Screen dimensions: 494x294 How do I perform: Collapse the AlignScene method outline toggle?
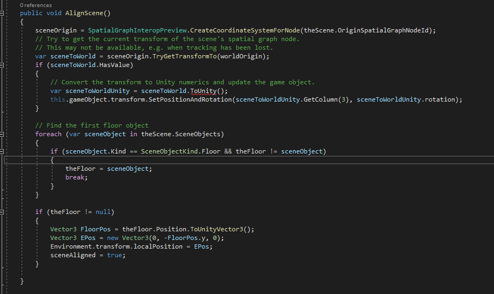pyautogui.click(x=2, y=13)
